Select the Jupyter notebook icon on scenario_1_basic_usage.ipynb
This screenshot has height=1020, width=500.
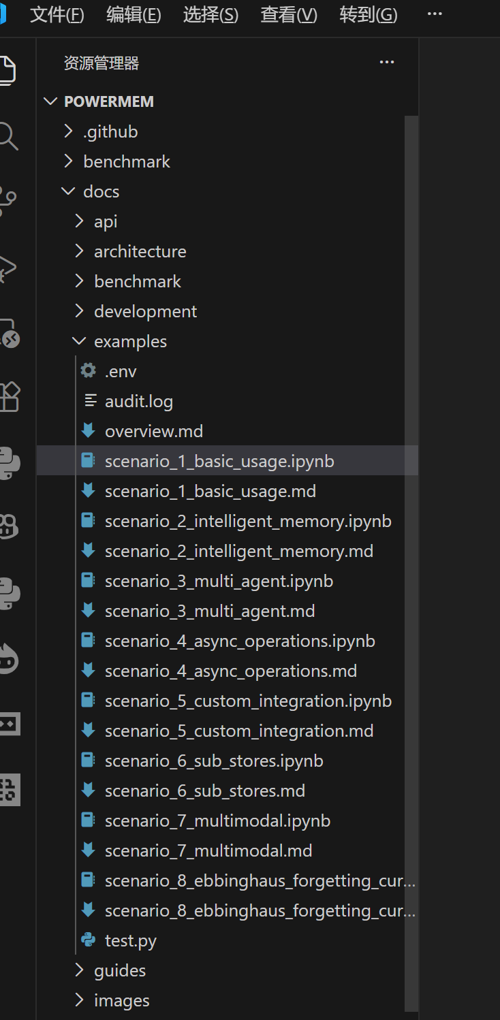coord(89,460)
